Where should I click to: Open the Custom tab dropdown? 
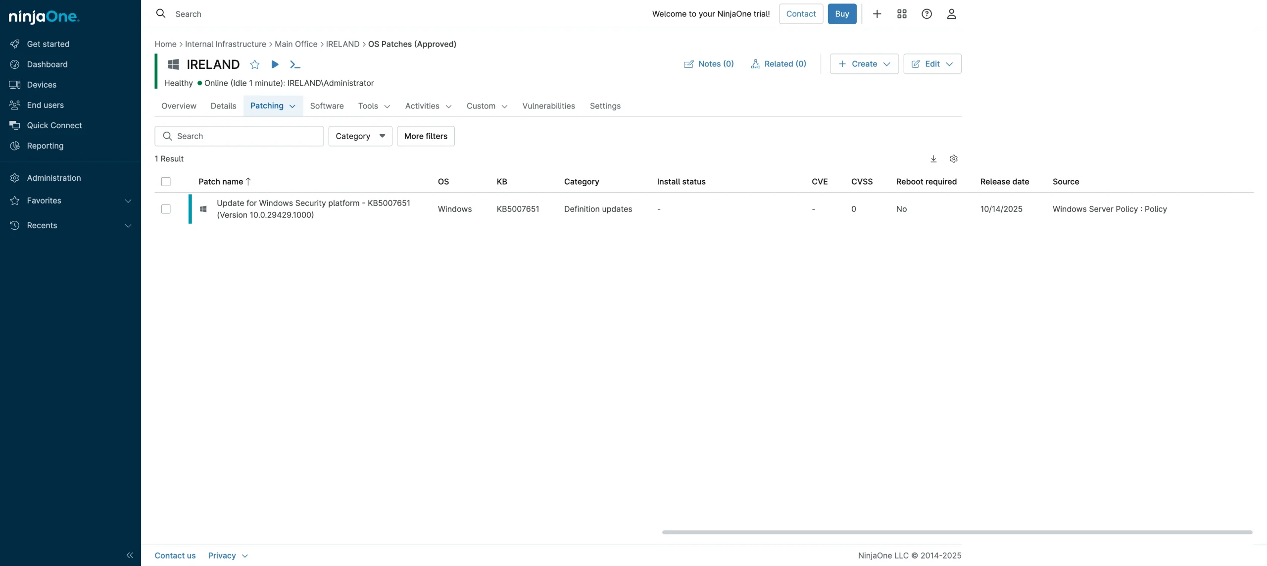click(x=487, y=106)
